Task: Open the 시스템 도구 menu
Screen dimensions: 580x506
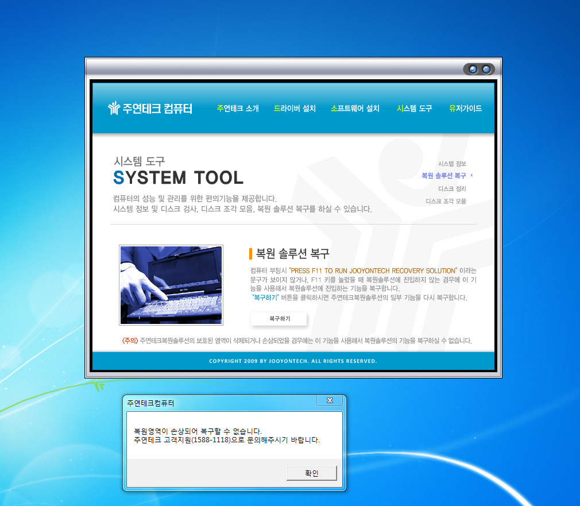Action: click(x=414, y=109)
